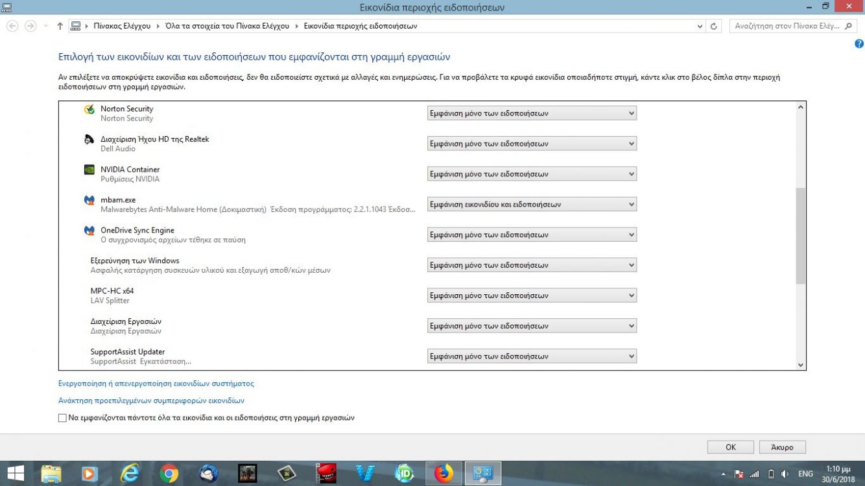This screenshot has width=865, height=486.
Task: Open Internet Explorer from the taskbar
Action: [x=130, y=474]
